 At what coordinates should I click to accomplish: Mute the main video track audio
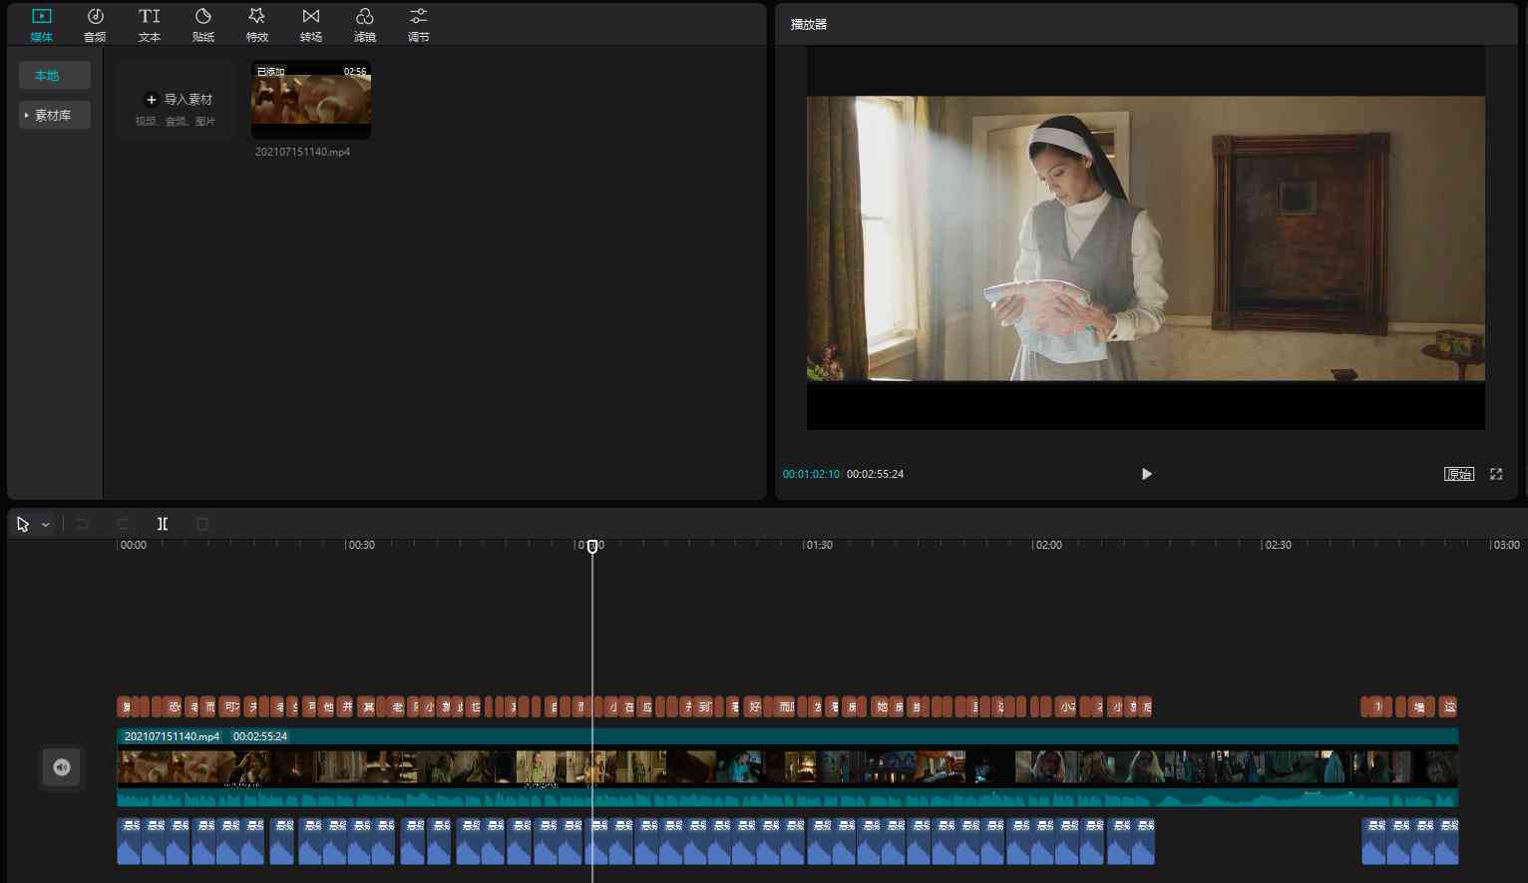coord(62,767)
